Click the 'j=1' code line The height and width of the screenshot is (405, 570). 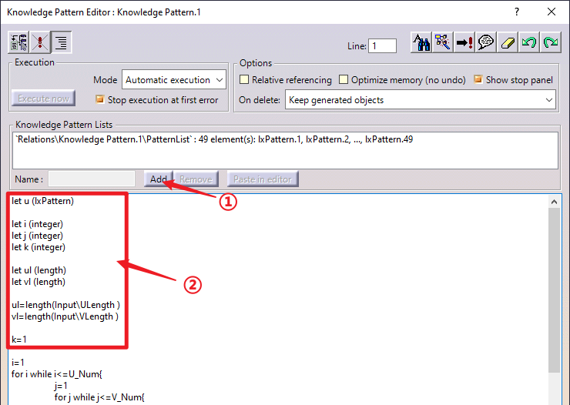tap(61, 386)
